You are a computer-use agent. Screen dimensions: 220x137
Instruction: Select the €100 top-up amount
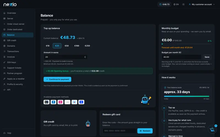77,46
